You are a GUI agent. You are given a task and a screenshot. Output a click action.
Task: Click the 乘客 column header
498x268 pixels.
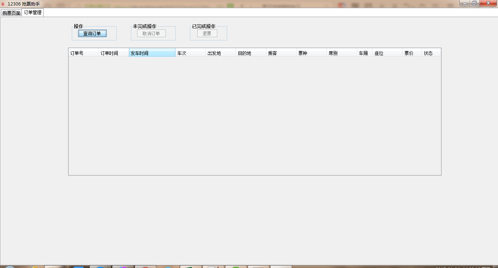tap(281, 53)
